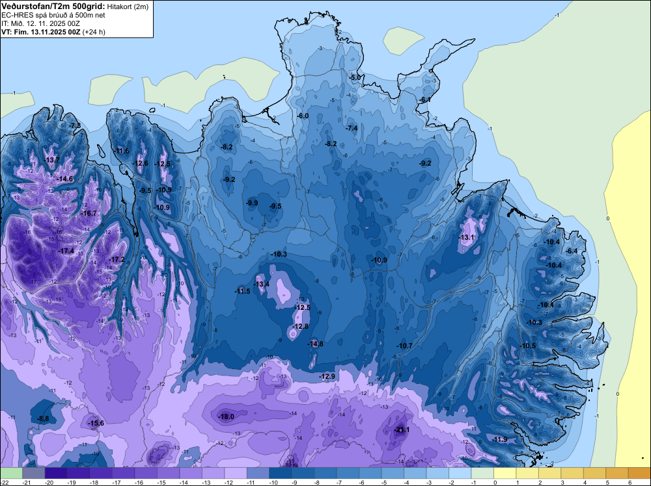Image resolution: width=651 pixels, height=486 pixels.
Task: Click the -17.2 temperature value
Action: [117, 259]
